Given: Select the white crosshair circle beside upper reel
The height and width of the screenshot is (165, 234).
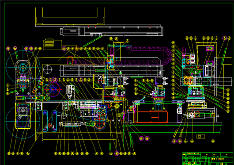Looking at the screenshot, I should point(48,69).
